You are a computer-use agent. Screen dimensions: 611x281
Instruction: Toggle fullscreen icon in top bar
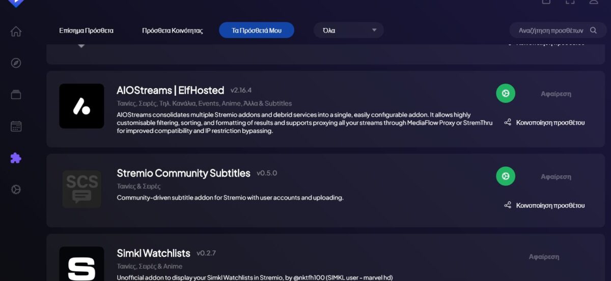coord(570,2)
